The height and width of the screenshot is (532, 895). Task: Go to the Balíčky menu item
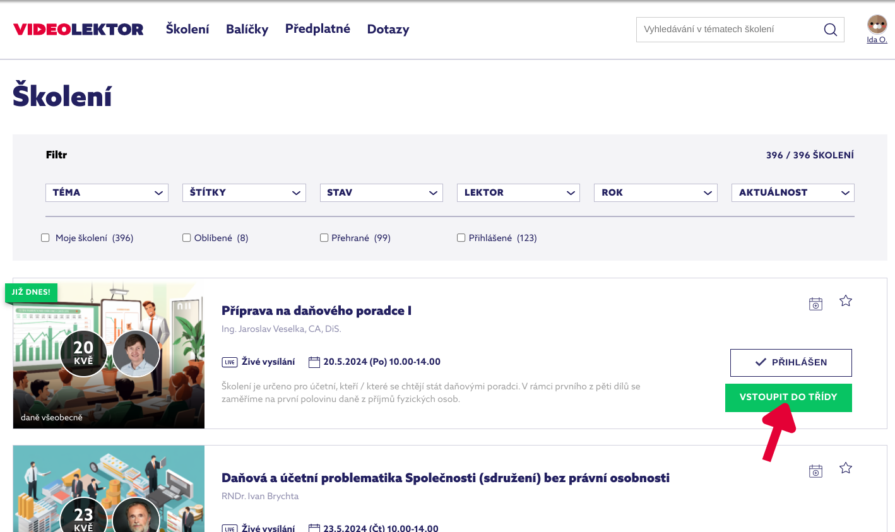(247, 30)
